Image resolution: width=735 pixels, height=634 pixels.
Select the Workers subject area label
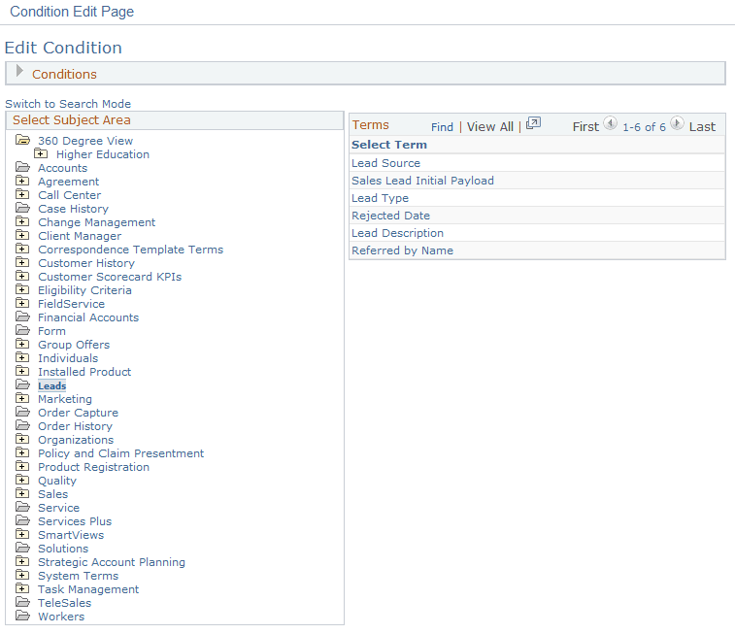pos(61,617)
